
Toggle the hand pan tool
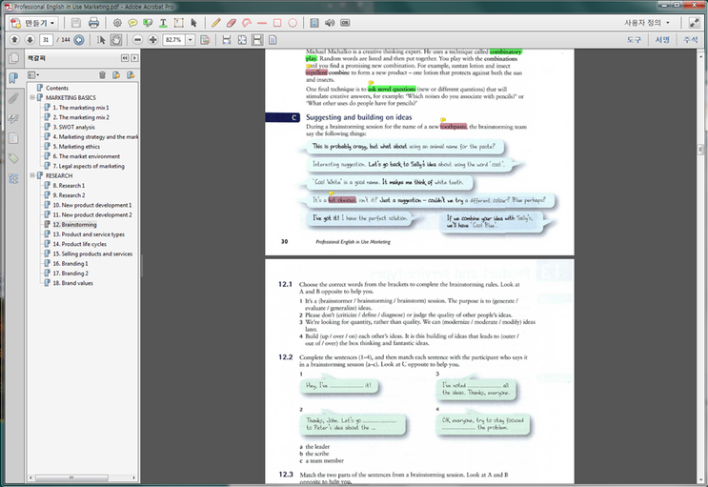(x=116, y=40)
